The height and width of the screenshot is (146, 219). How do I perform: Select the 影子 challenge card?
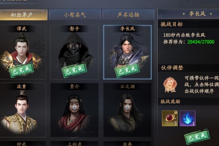[74, 52]
